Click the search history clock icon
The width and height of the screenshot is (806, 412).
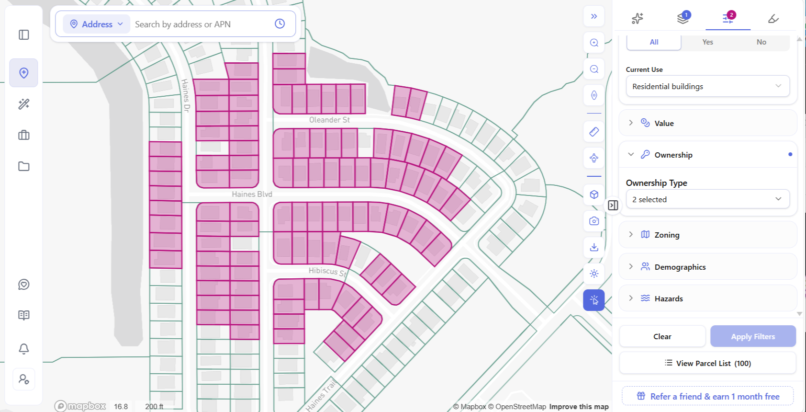(x=280, y=23)
